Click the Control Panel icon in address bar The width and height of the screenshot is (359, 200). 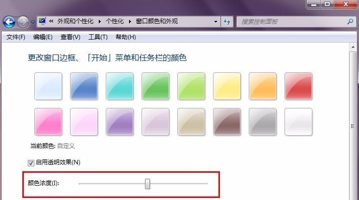pyautogui.click(x=42, y=21)
